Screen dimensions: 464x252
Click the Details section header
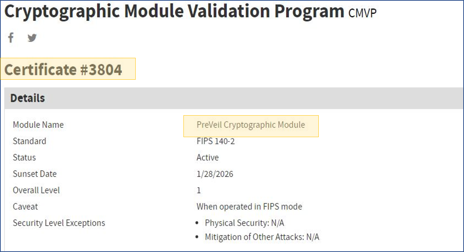tap(28, 98)
